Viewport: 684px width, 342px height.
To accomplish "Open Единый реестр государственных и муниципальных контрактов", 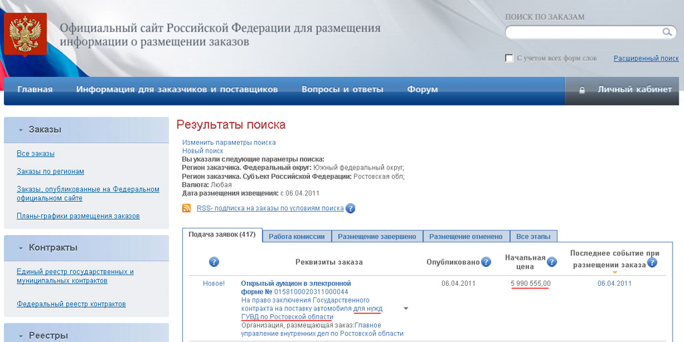I will click(x=75, y=276).
